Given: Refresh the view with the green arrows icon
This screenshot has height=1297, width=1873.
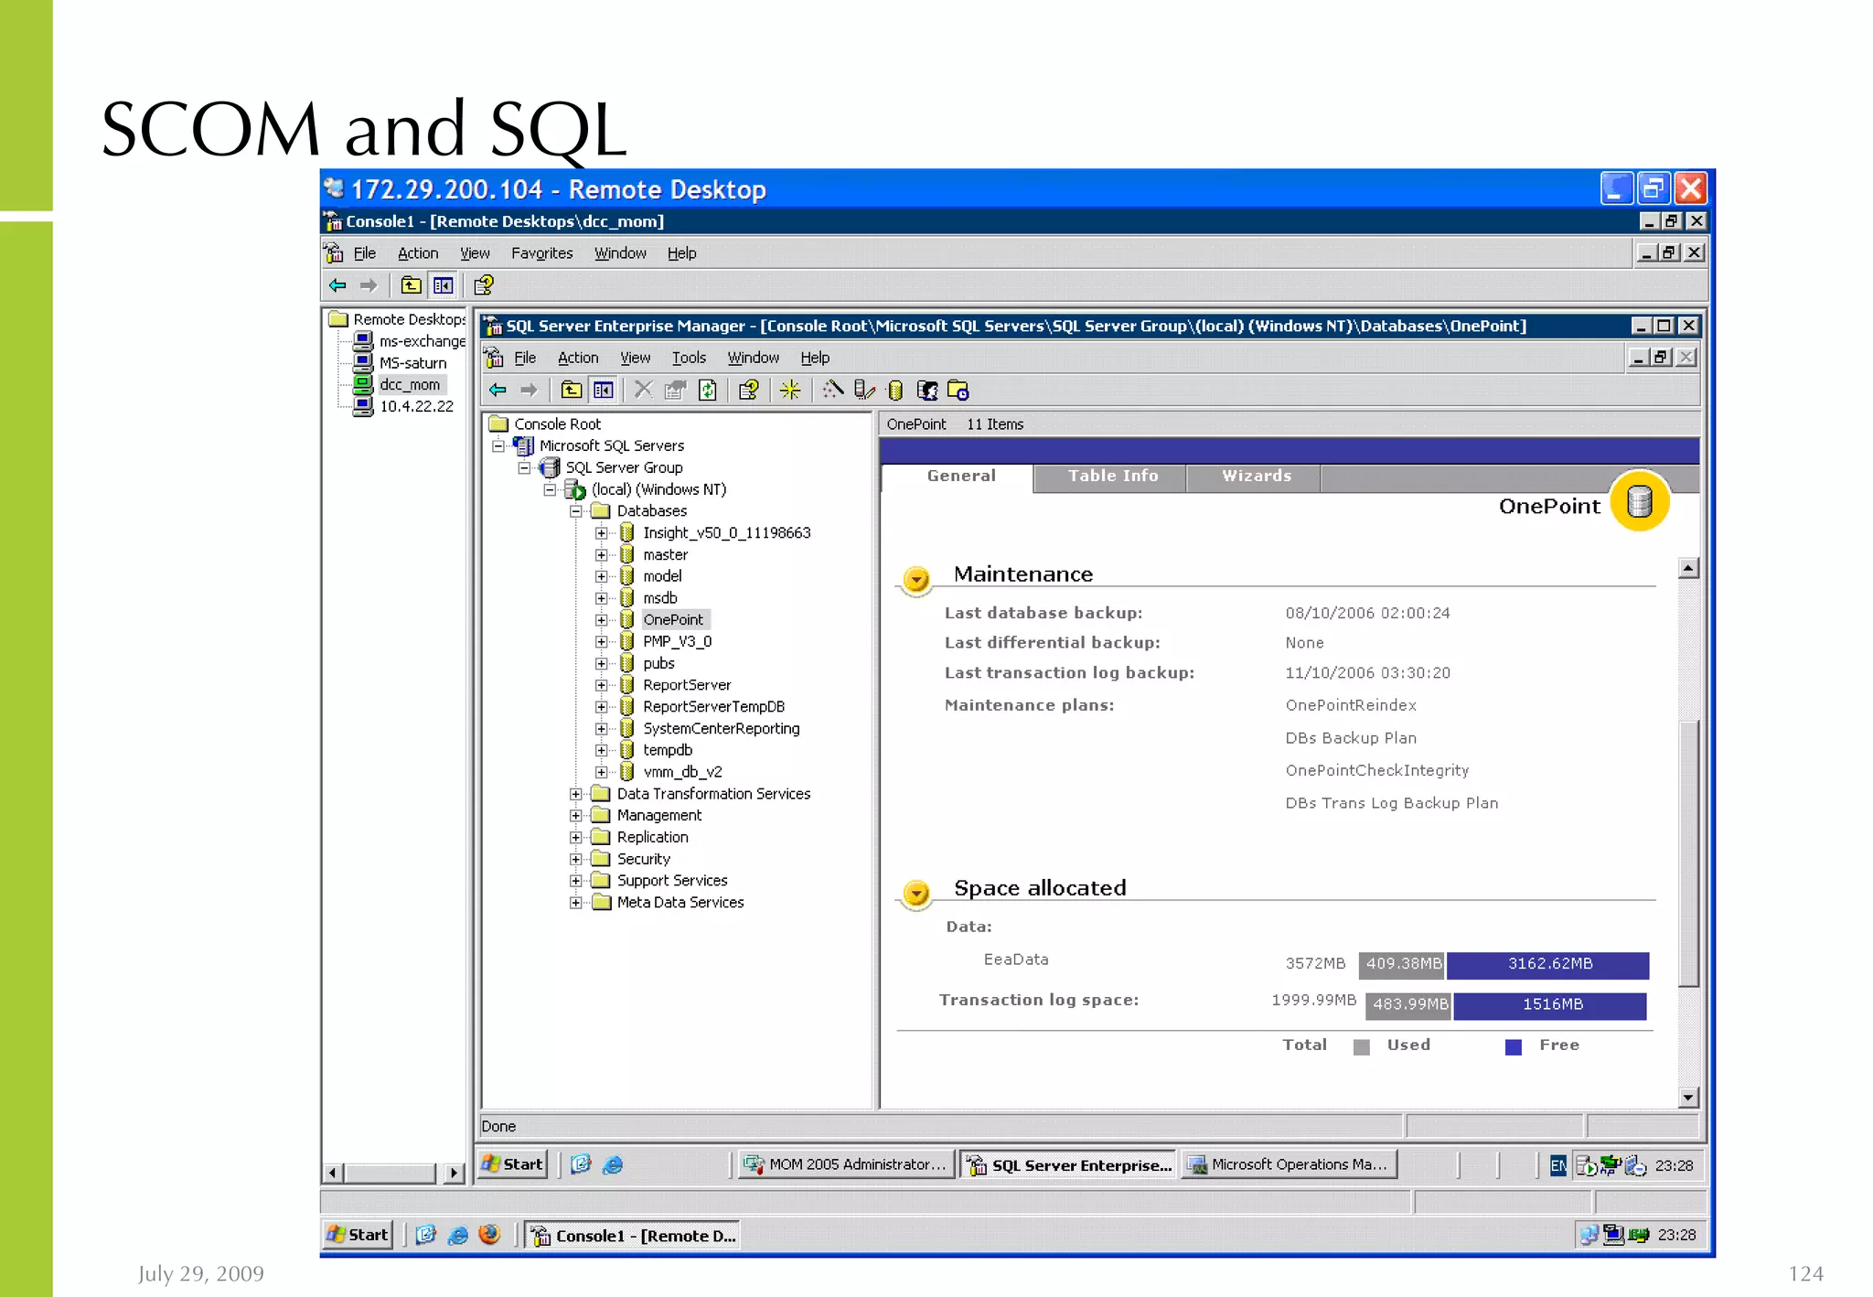Looking at the screenshot, I should click(707, 391).
